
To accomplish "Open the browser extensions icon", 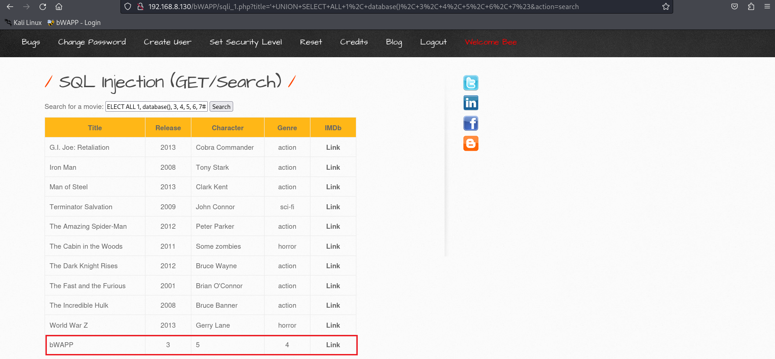I will (x=751, y=7).
